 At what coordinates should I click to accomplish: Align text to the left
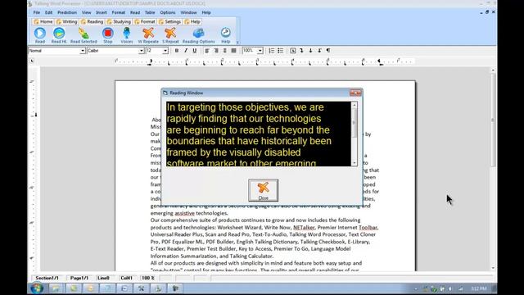207,51
